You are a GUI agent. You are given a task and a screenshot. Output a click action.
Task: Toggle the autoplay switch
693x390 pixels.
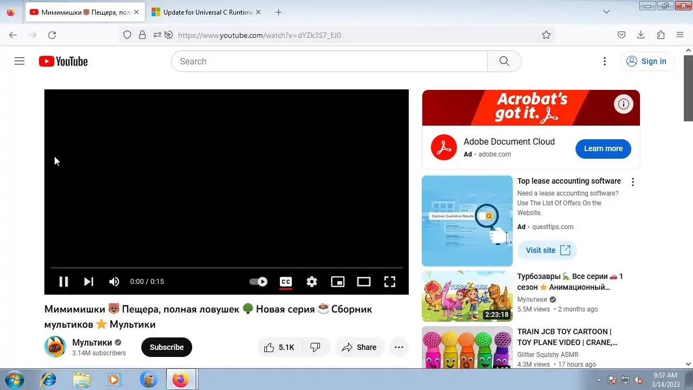pos(258,282)
